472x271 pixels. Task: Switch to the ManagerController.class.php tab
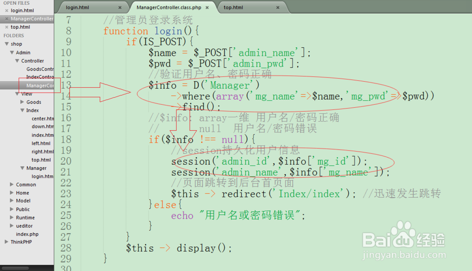(169, 8)
